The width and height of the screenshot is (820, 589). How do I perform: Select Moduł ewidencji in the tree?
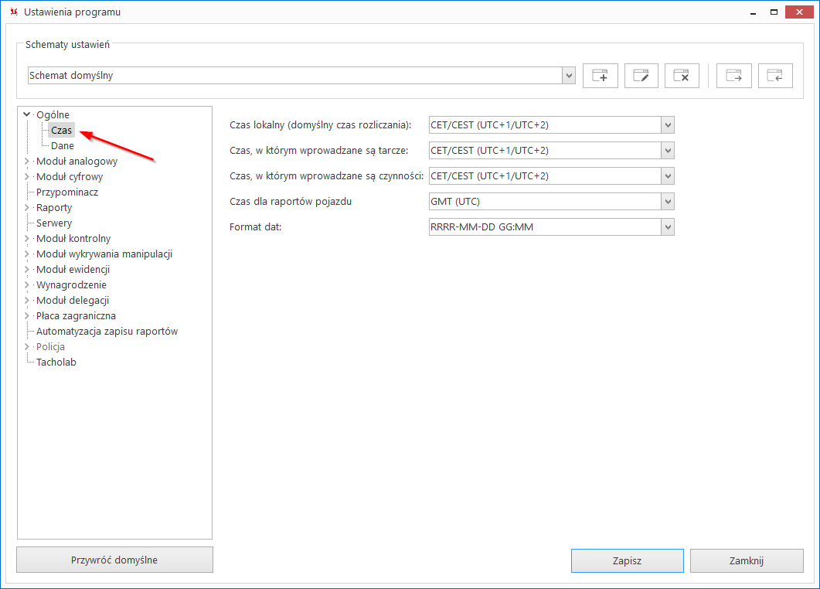tap(73, 270)
